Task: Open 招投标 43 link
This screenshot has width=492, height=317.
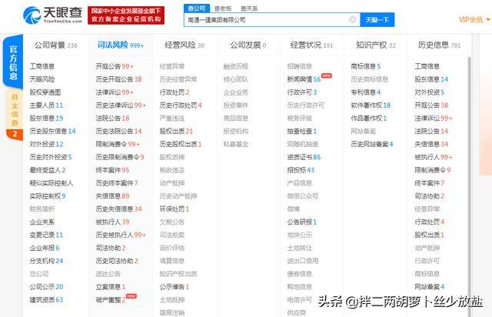Action: pos(301,170)
